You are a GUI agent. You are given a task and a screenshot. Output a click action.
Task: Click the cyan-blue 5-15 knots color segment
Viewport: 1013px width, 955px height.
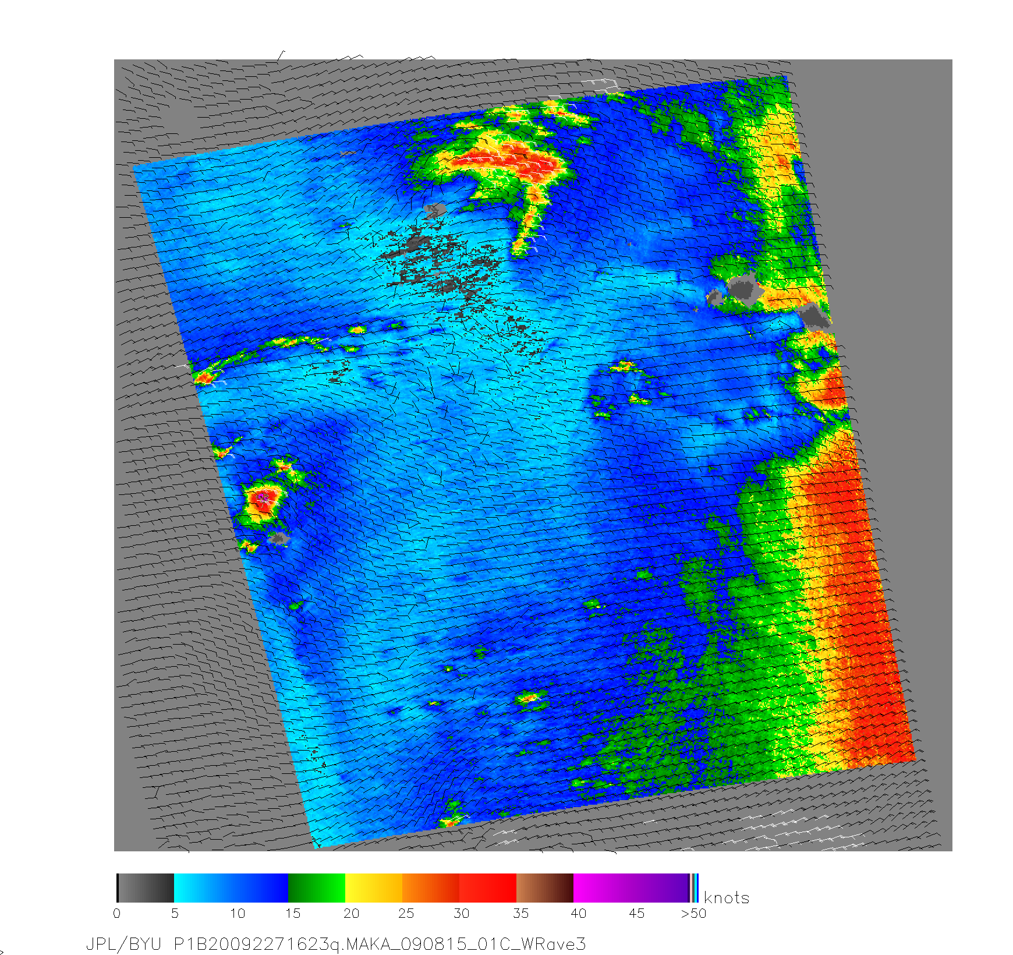(x=231, y=887)
